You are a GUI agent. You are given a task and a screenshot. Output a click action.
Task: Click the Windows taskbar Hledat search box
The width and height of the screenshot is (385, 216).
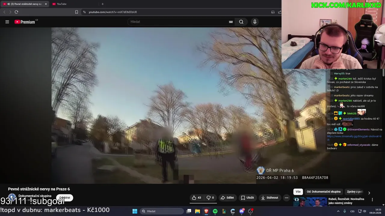pos(162,211)
